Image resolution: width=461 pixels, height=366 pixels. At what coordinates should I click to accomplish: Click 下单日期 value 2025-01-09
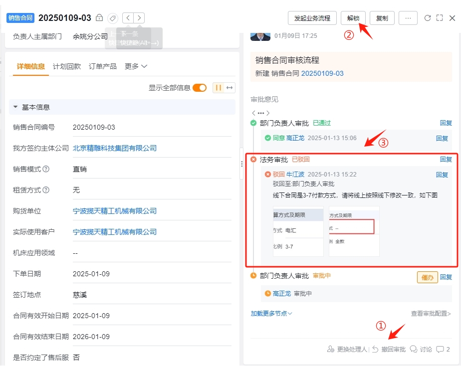click(x=91, y=274)
